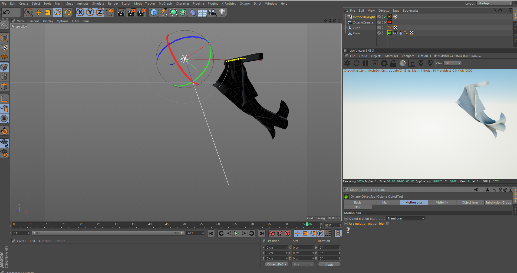The height and width of the screenshot is (273, 517).
Task: Select the Plane object in Object Manager
Action: pyautogui.click(x=356, y=33)
